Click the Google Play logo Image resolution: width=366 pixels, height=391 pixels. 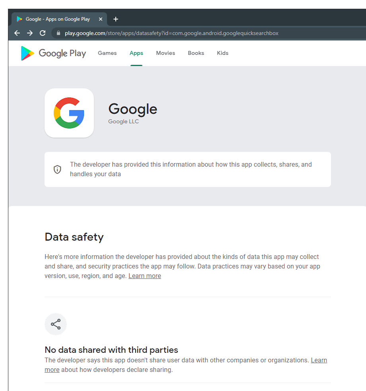pyautogui.click(x=53, y=53)
